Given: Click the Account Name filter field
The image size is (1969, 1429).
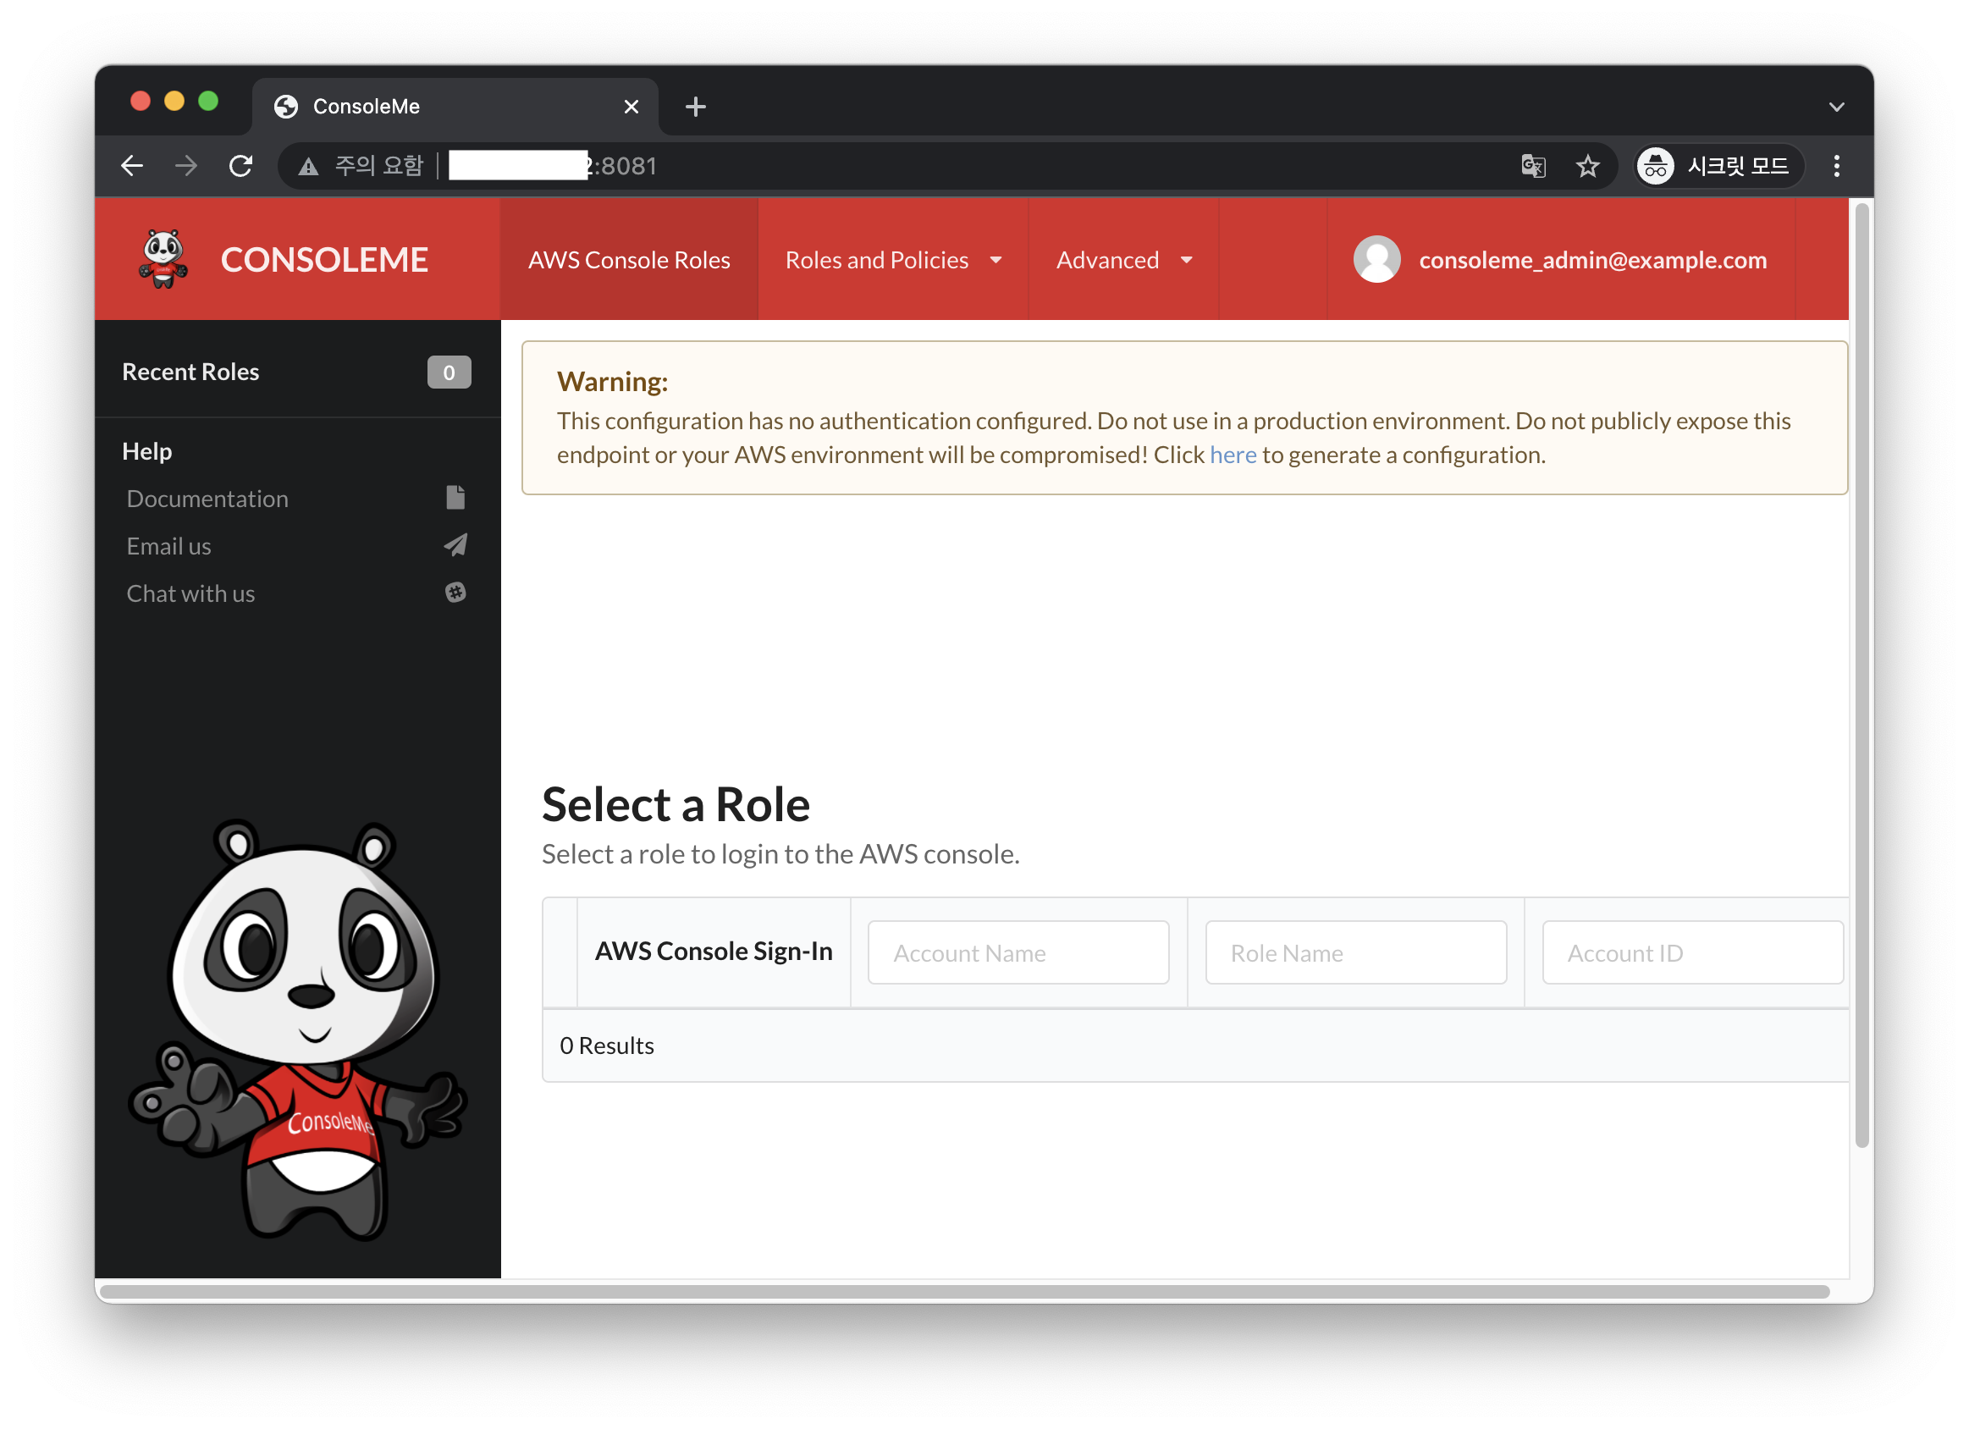Looking at the screenshot, I should tap(1018, 952).
